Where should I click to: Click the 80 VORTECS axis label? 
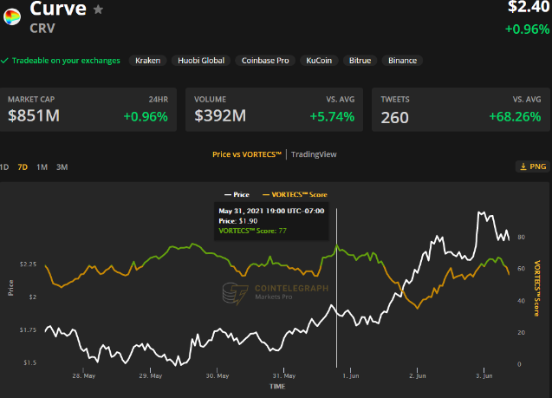[x=522, y=237]
